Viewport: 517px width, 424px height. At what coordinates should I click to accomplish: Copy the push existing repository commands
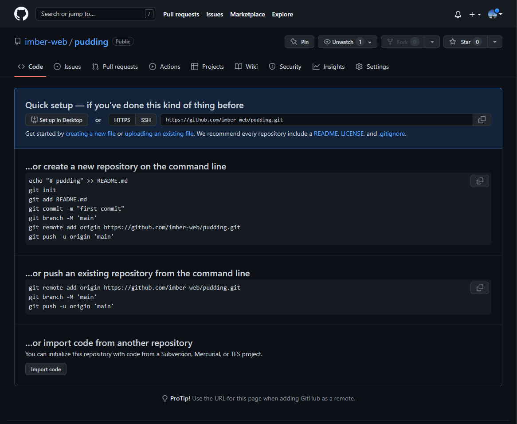(480, 288)
